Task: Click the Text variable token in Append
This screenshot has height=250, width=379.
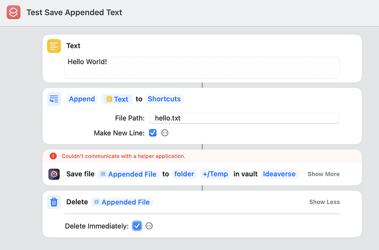Action: [117, 99]
